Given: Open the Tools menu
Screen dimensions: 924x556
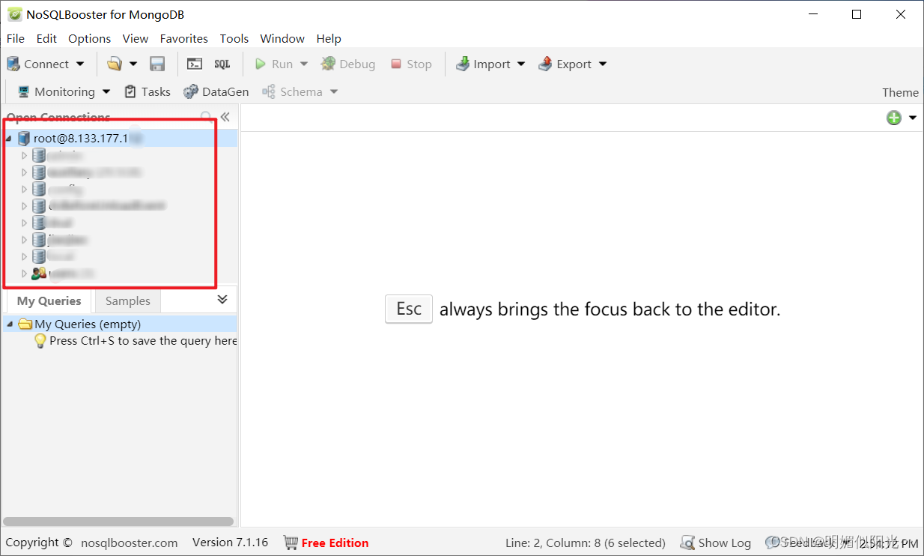Looking at the screenshot, I should point(234,38).
